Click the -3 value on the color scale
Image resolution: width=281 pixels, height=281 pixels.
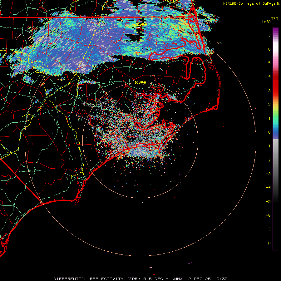pos(268,174)
